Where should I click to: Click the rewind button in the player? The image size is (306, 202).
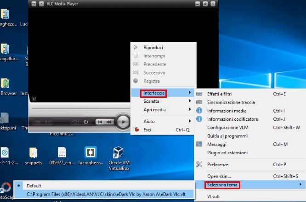coord(109,122)
